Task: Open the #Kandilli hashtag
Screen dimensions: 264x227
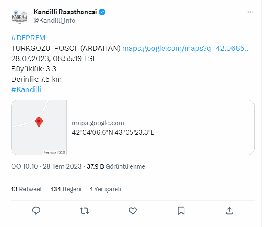Action: 26,89
